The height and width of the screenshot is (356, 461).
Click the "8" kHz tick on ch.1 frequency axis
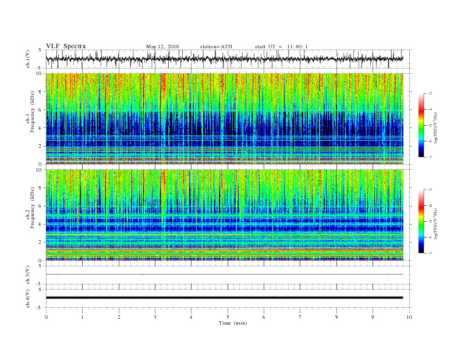click(x=40, y=92)
